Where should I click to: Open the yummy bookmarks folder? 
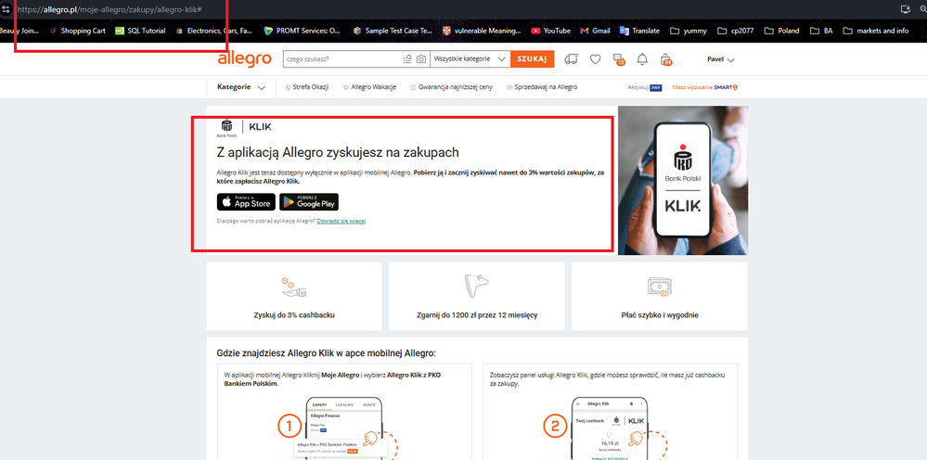tap(689, 31)
